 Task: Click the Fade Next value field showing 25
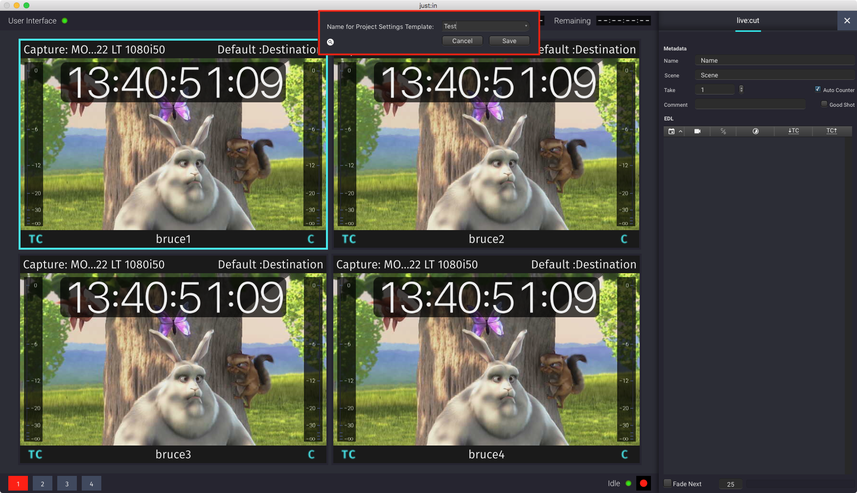pyautogui.click(x=731, y=484)
